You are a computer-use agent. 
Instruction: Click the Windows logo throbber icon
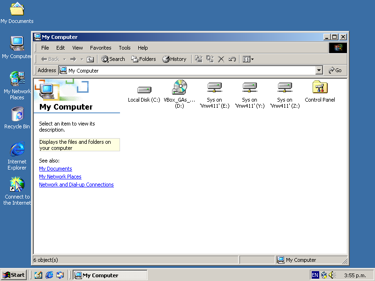(337, 48)
